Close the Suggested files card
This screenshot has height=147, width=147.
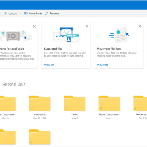[87, 26]
